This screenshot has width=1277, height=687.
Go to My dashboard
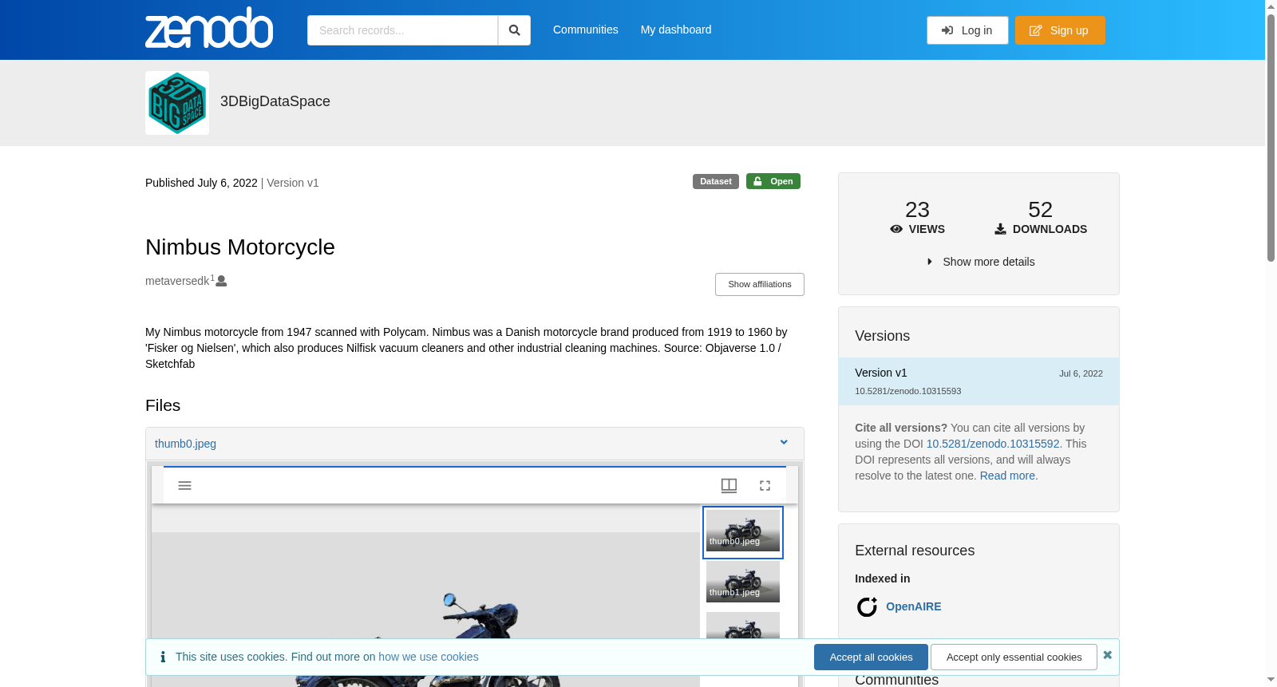pyautogui.click(x=676, y=30)
